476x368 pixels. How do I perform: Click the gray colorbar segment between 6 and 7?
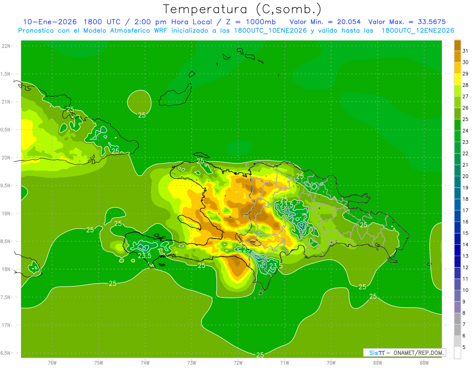tap(457, 330)
